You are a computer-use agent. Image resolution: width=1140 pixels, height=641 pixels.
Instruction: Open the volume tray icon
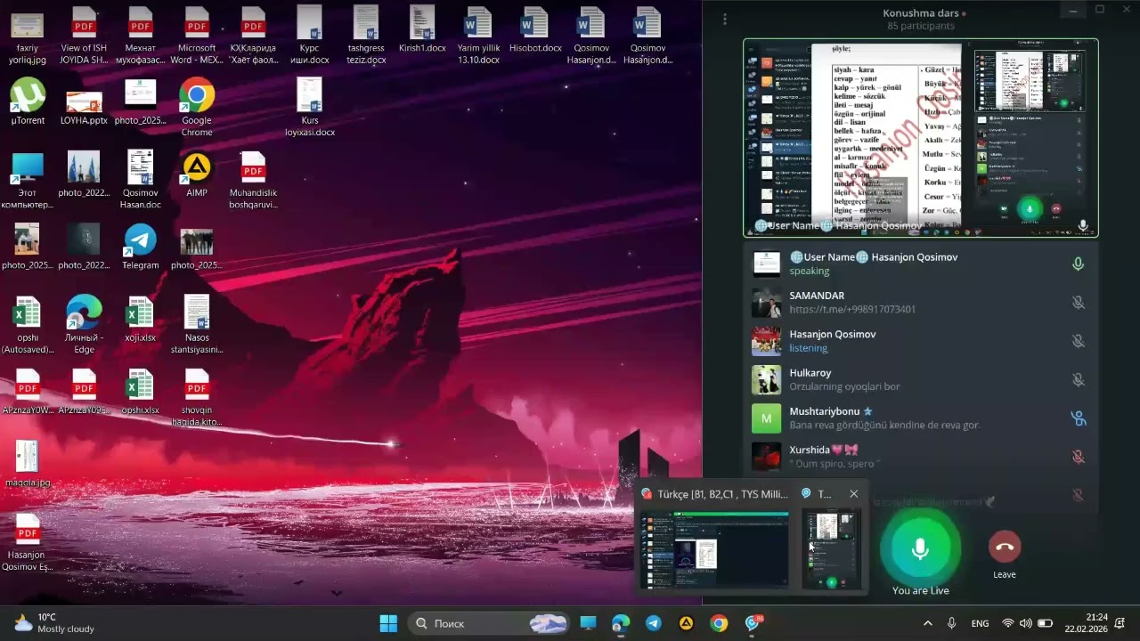tap(1026, 623)
